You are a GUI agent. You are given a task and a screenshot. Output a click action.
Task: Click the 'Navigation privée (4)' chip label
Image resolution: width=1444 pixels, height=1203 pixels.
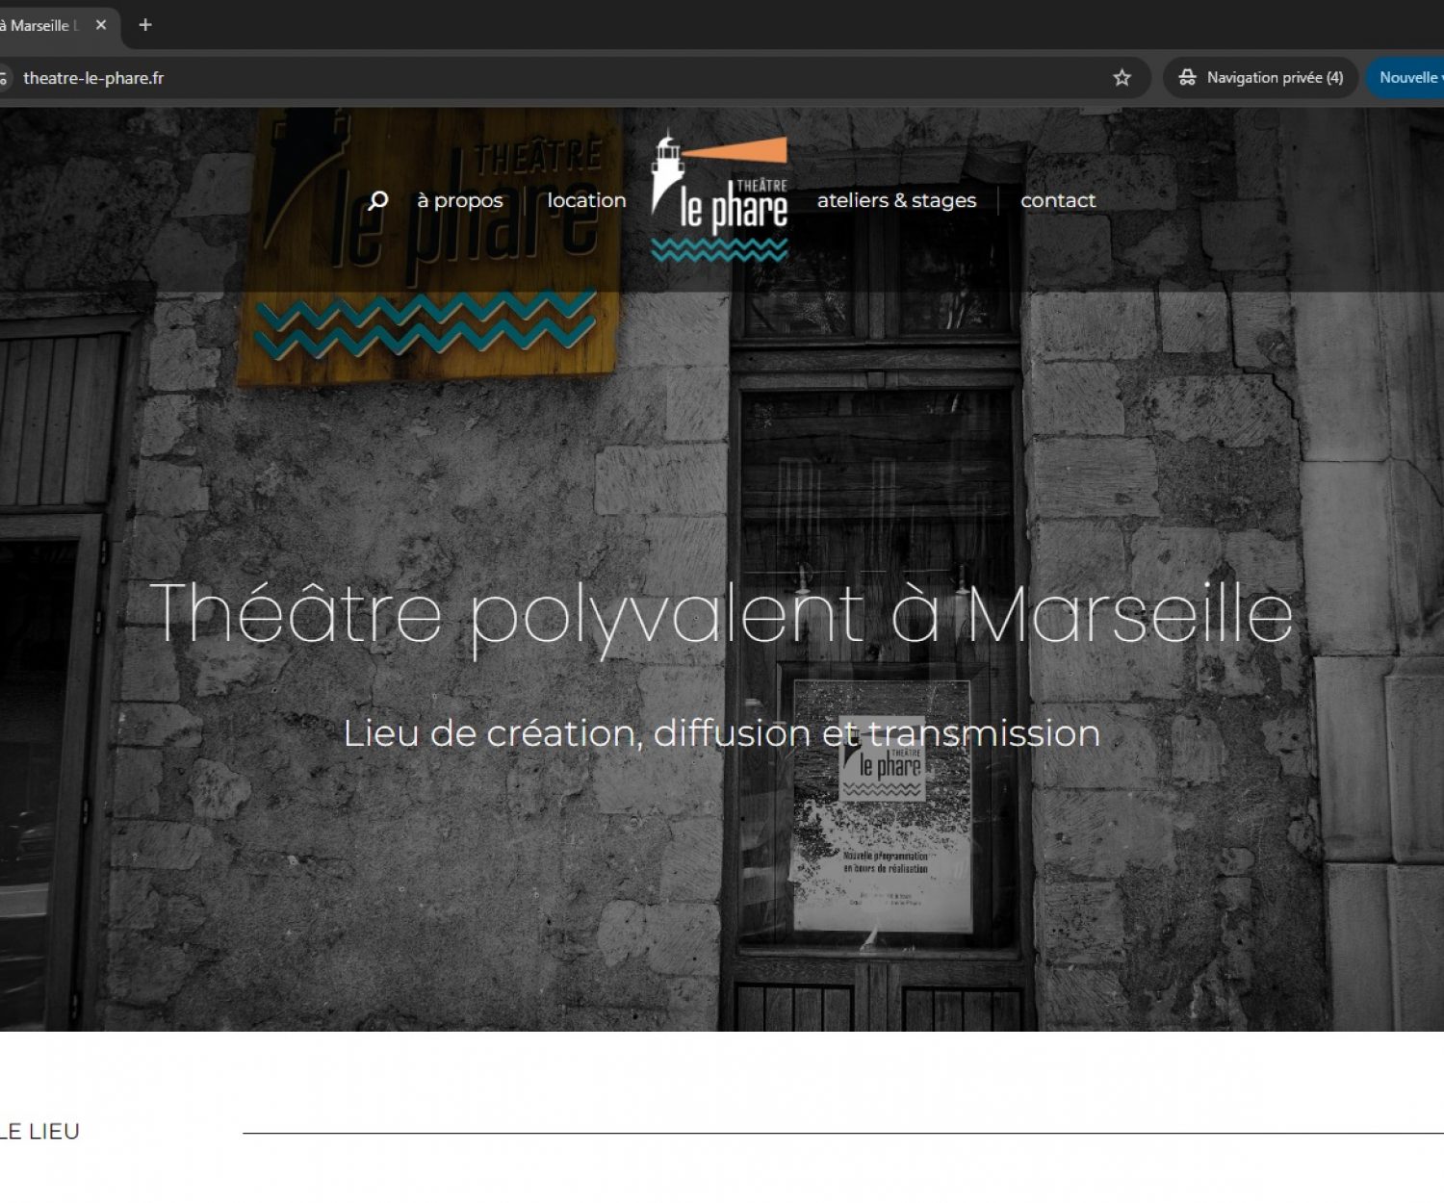click(1275, 78)
